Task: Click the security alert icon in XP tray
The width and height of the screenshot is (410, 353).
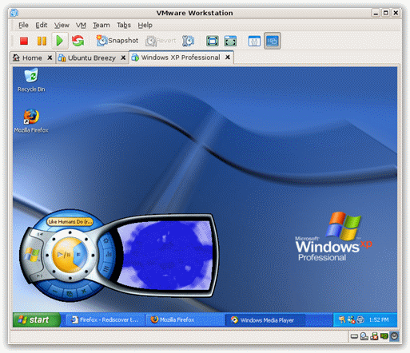Action: 351,319
